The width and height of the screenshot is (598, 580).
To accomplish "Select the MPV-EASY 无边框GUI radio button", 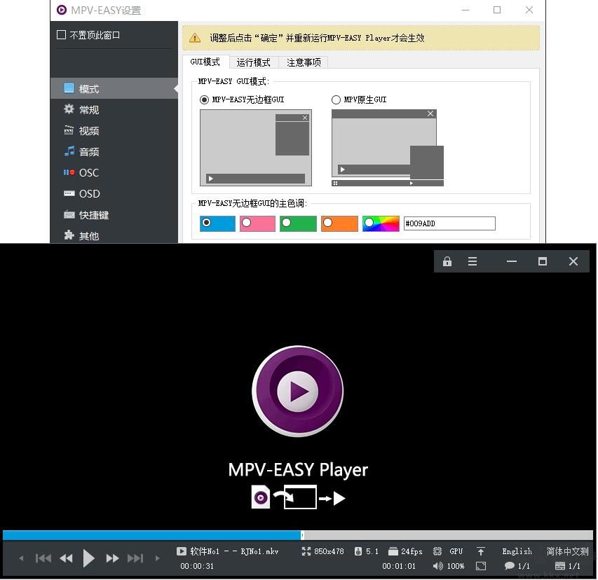I will [205, 99].
